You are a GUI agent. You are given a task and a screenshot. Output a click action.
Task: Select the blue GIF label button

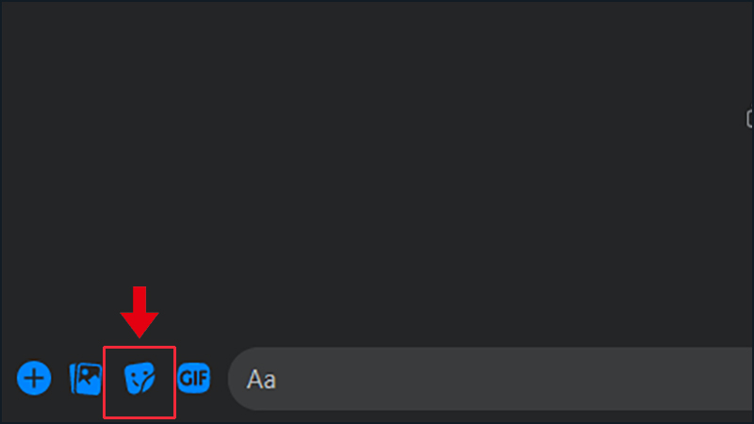point(194,378)
